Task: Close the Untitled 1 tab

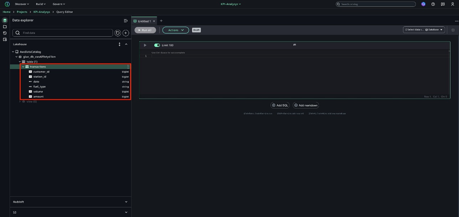Action: pyautogui.click(x=154, y=21)
